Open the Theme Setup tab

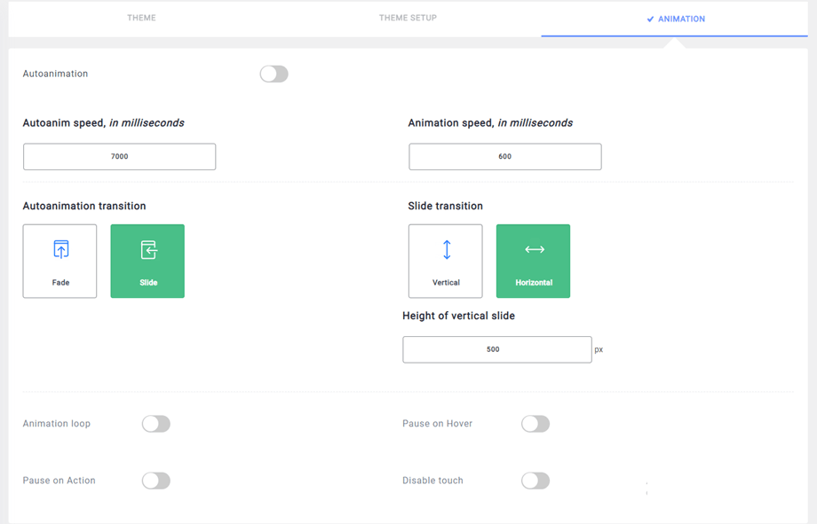tap(408, 18)
